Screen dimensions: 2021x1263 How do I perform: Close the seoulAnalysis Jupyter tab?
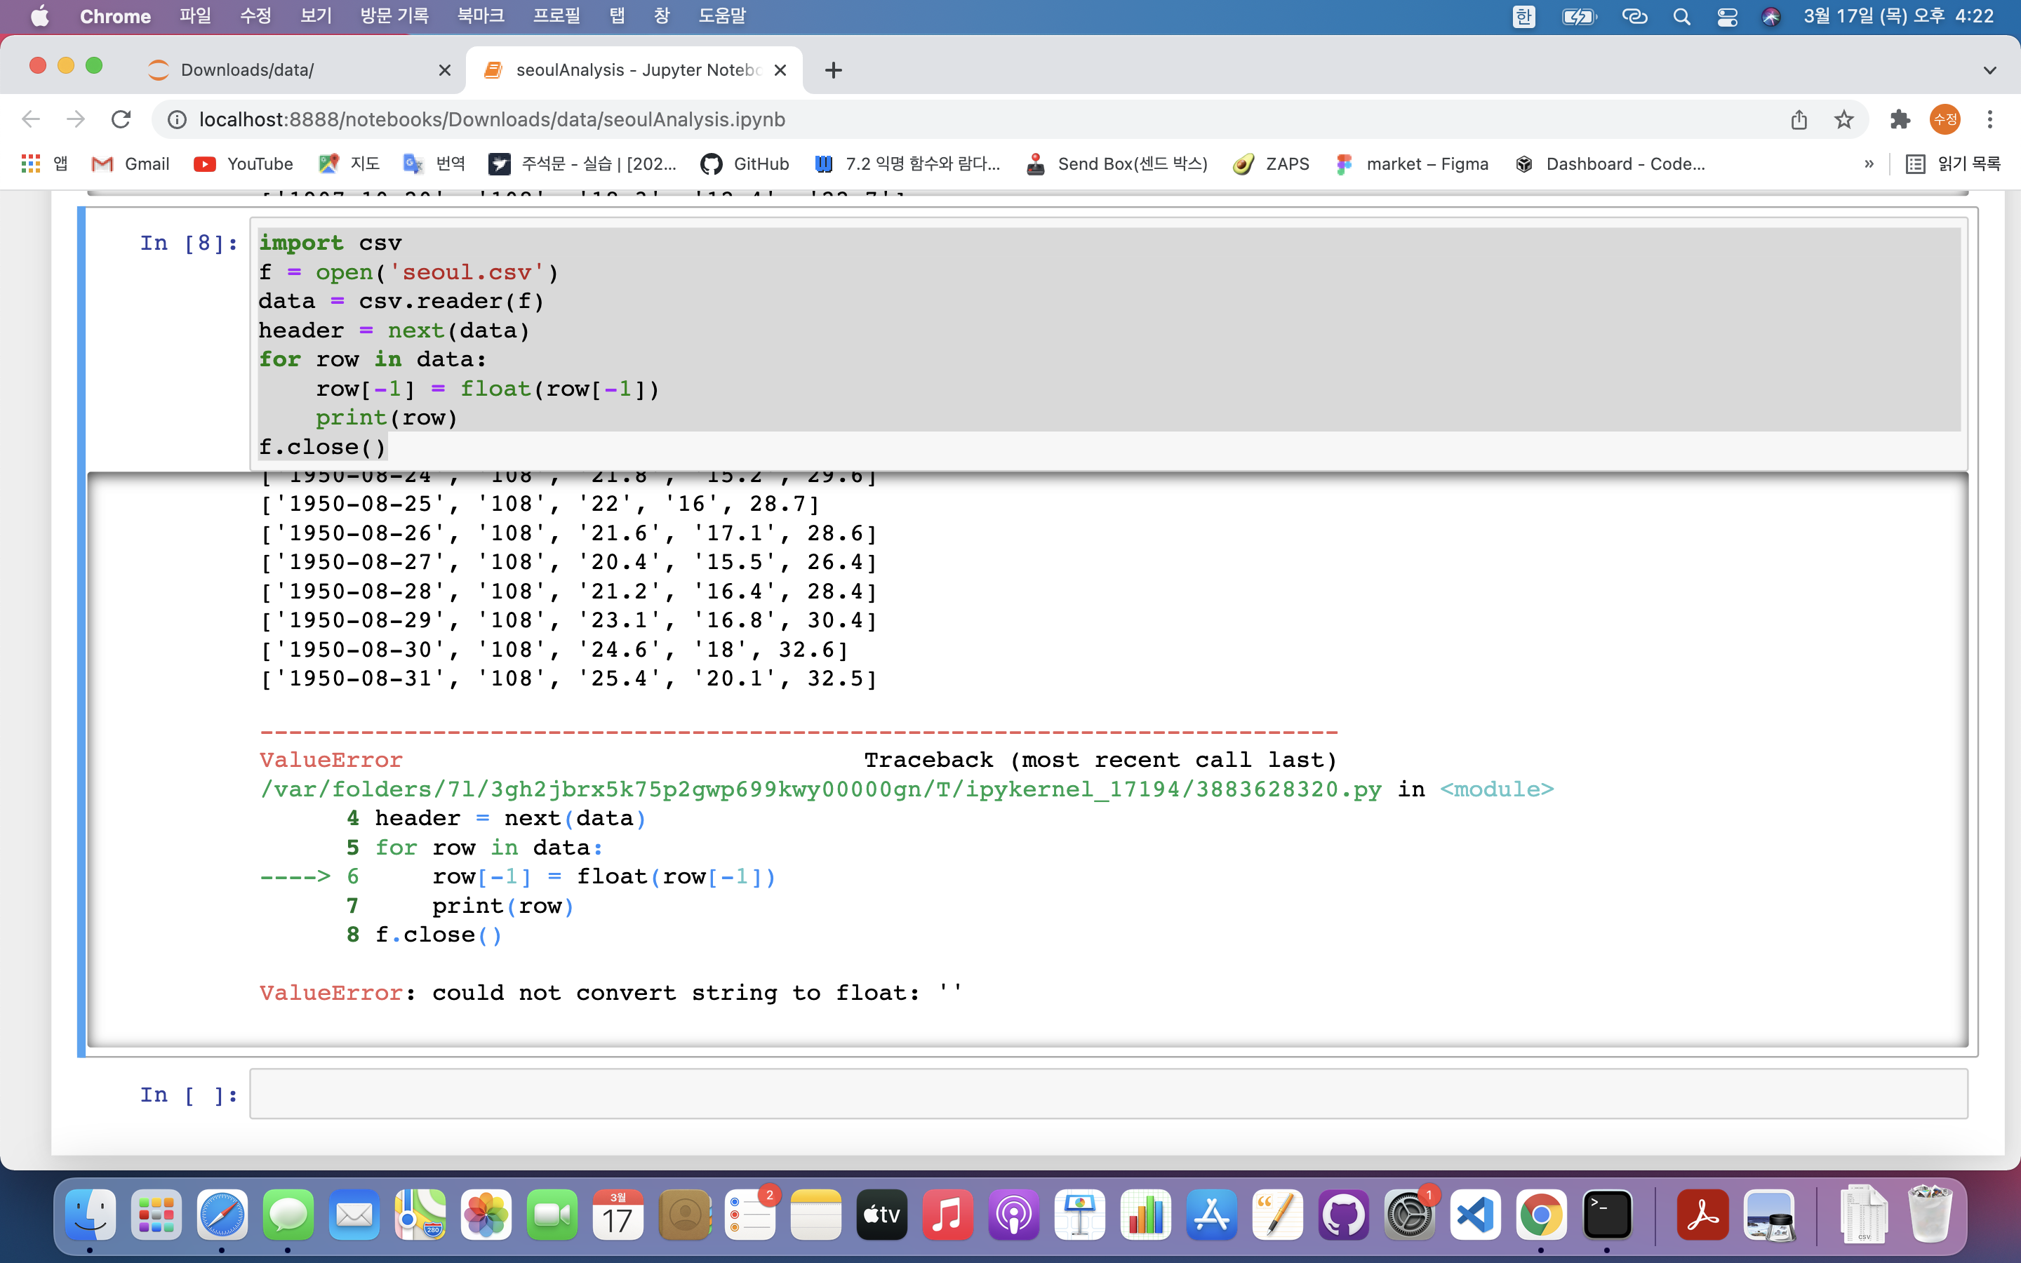coord(780,70)
